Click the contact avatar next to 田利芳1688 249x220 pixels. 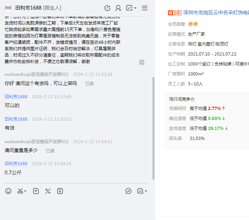coord(8,8)
